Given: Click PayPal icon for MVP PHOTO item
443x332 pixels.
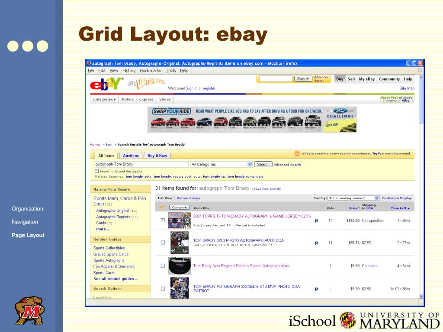Looking at the screenshot, I should [x=316, y=289].
